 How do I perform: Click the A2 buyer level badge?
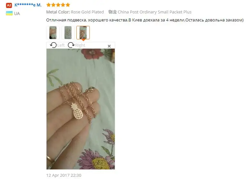point(9,5)
